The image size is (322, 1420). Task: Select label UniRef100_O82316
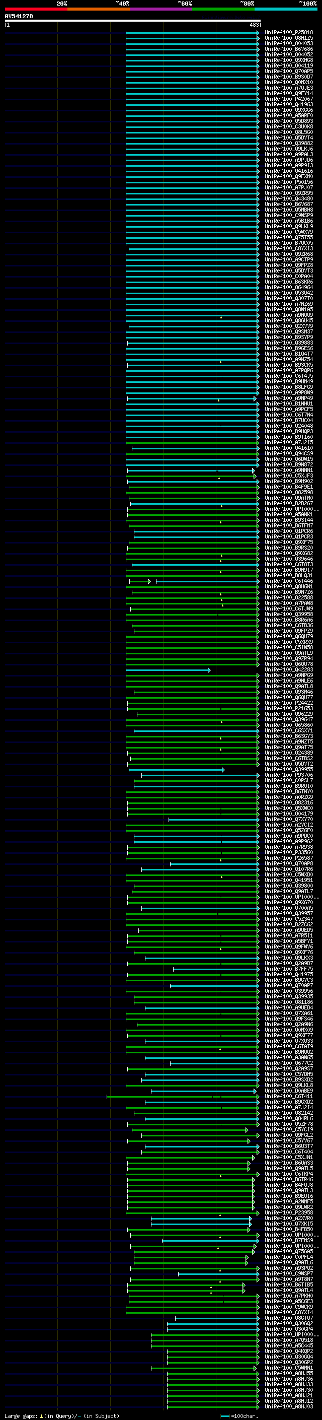point(289,802)
